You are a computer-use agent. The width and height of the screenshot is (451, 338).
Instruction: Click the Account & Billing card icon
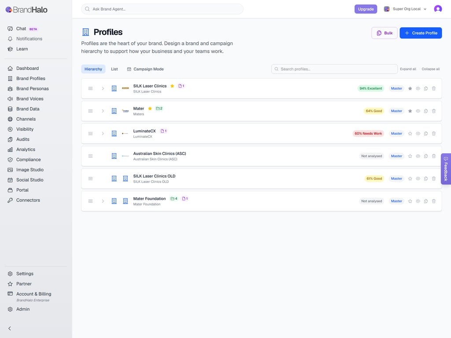[10, 294]
